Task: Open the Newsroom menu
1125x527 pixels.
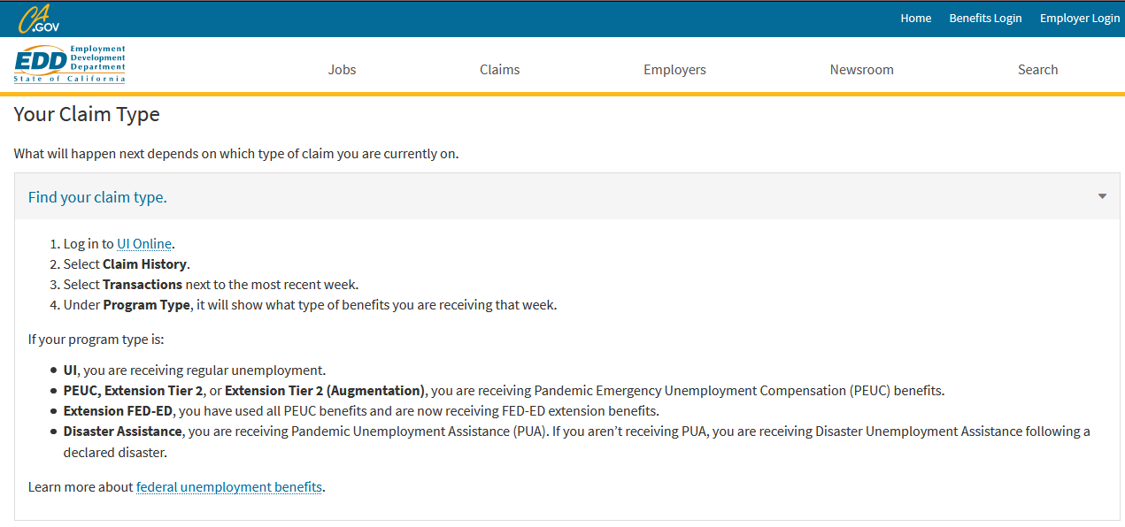Action: tap(862, 69)
